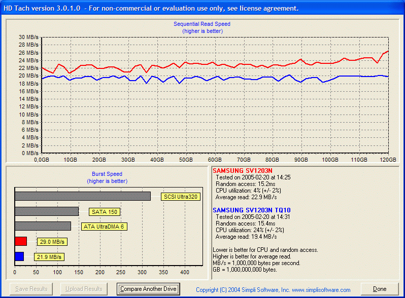The width and height of the screenshot is (405, 298).
Task: Click 'CPU utilization: 4%' line
Action: point(249,191)
